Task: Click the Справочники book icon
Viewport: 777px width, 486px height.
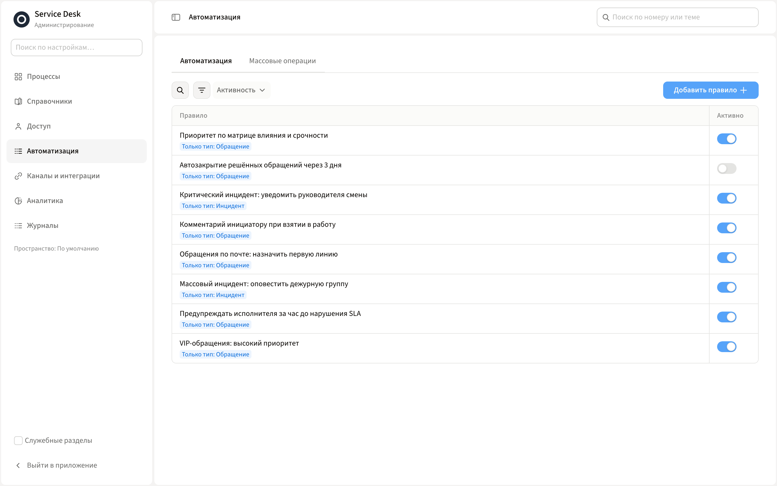Action: 18,101
